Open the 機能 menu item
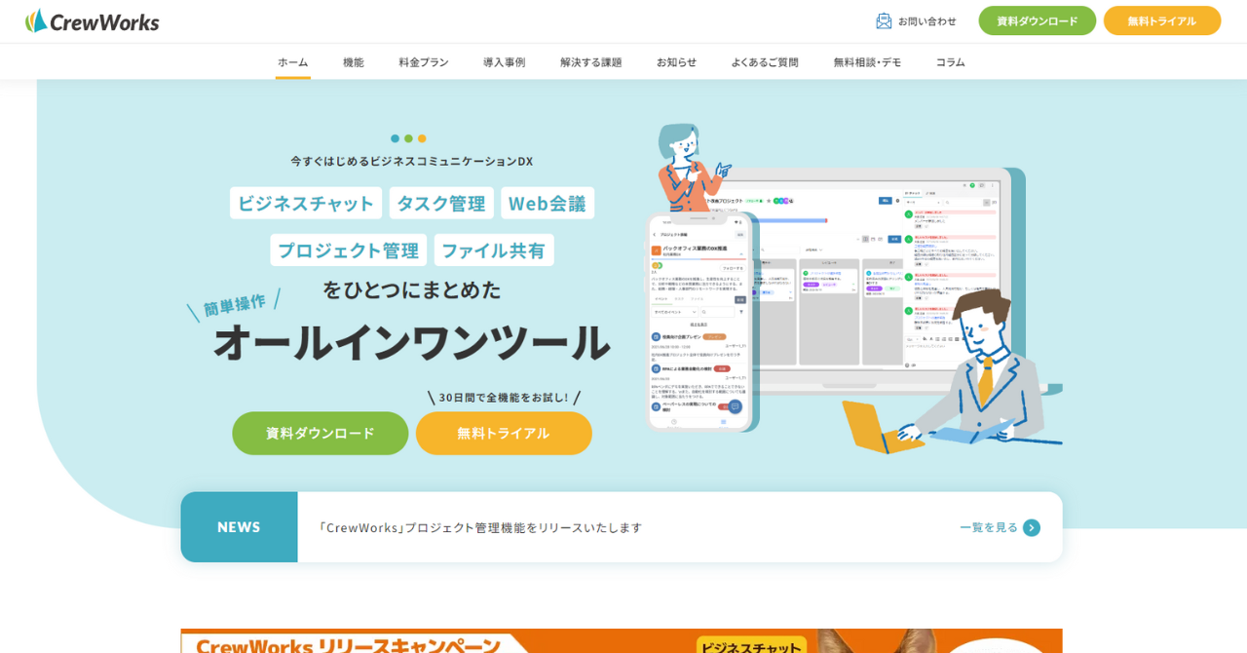 pyautogui.click(x=353, y=61)
